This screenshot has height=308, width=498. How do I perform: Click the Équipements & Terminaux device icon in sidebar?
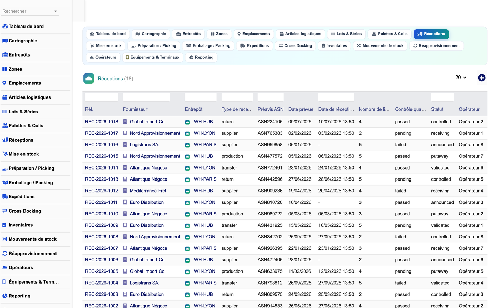[x=4, y=282]
